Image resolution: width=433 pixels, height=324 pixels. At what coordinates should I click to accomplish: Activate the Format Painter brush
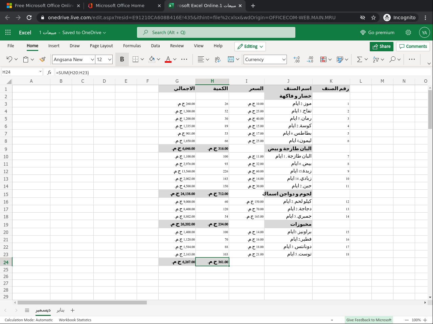coord(42,59)
